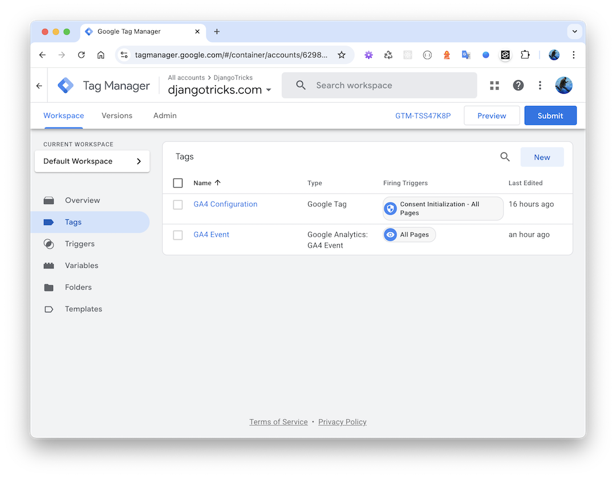Click the Preview button

[492, 116]
